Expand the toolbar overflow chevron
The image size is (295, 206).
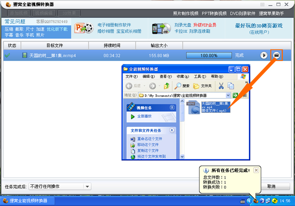246,82
